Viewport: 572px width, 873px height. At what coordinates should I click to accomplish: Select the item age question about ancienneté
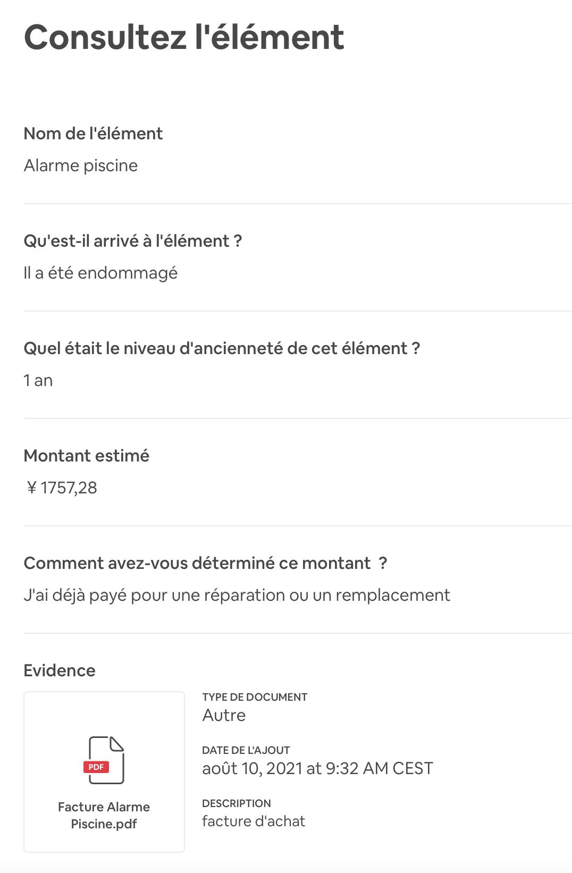[x=222, y=348]
